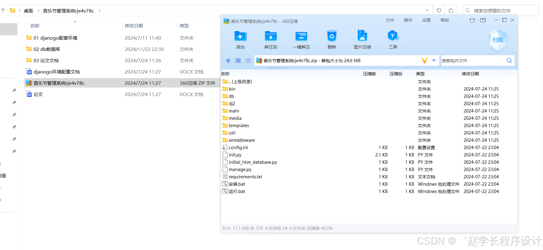This screenshot has height=250, width=543.
Task: Open the 工具 (Tools) icon
Action: tap(393, 36)
